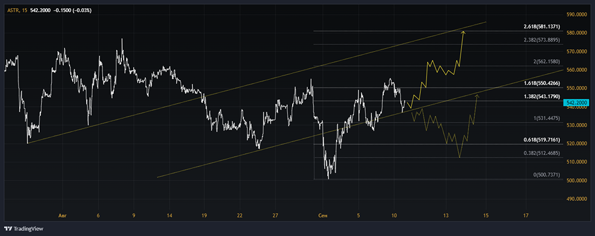
Task: Click the 530.0000 price axis label
Action: [x=577, y=125]
